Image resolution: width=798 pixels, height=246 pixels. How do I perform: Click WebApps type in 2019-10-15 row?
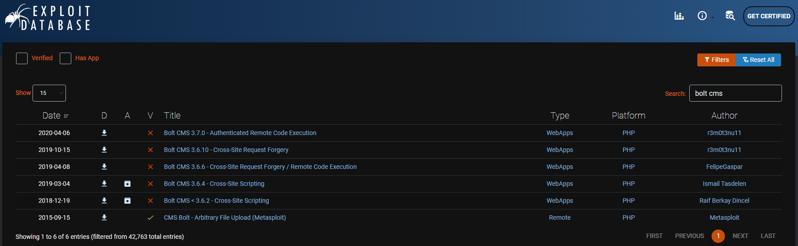[x=560, y=150]
